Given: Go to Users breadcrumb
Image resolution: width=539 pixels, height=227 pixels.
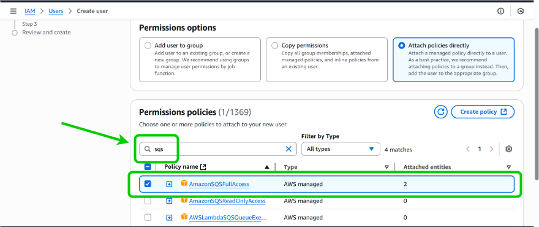Looking at the screenshot, I should pos(56,11).
